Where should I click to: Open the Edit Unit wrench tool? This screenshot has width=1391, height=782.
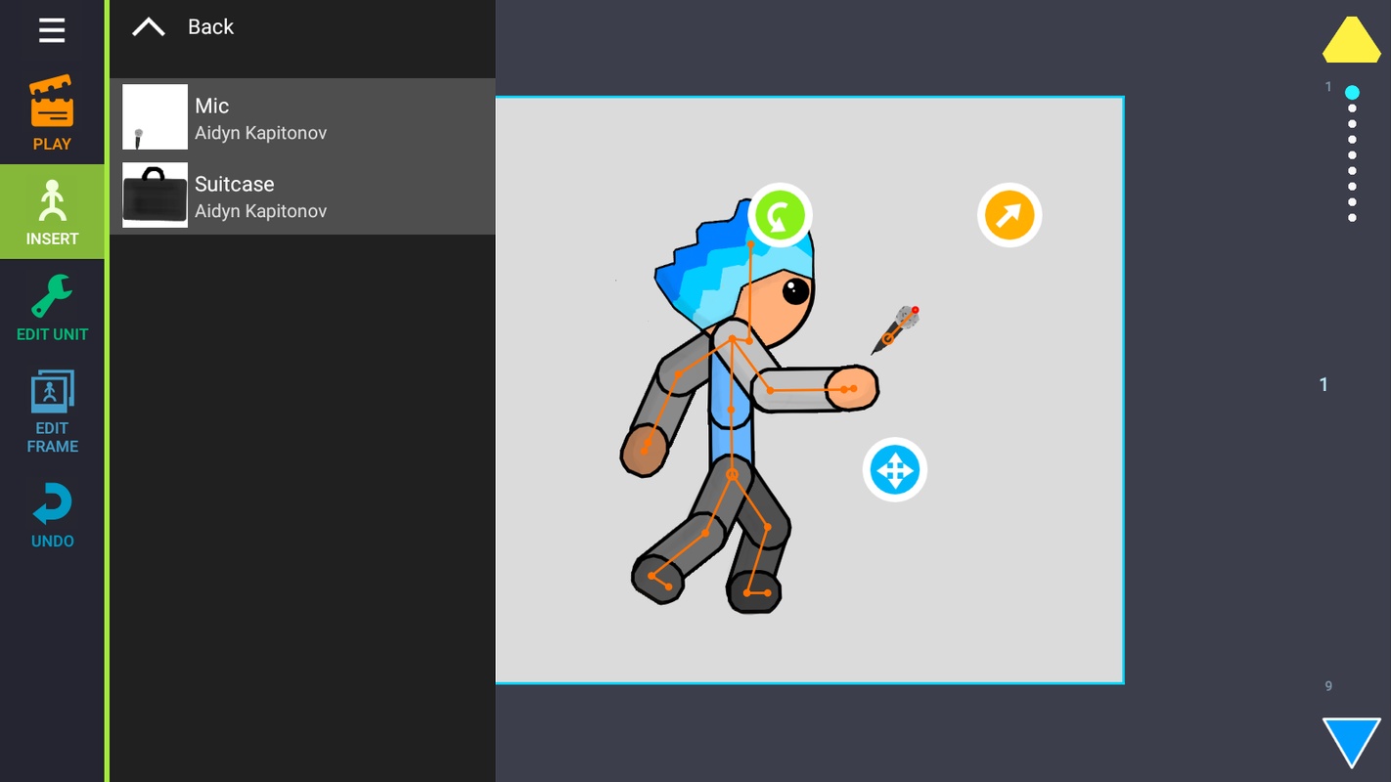coord(52,307)
